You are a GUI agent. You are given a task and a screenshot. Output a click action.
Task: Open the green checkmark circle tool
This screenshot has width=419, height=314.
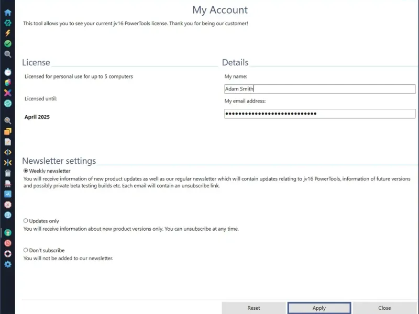pos(8,44)
